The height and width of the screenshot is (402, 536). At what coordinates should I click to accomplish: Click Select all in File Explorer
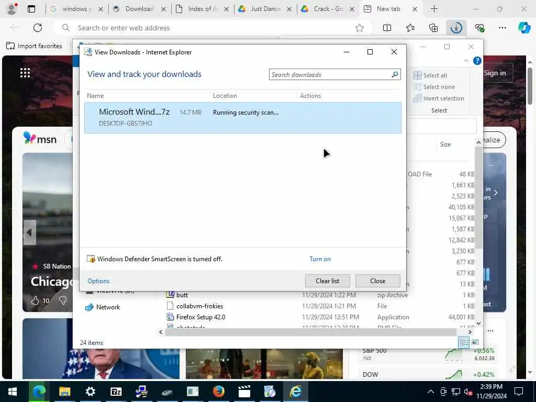(x=430, y=75)
